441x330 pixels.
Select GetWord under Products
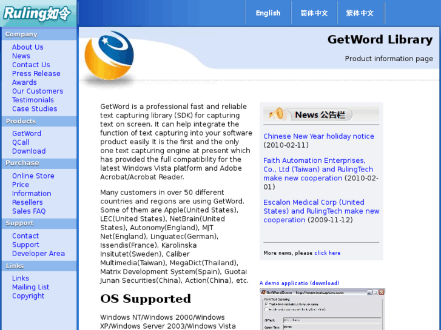pos(27,133)
